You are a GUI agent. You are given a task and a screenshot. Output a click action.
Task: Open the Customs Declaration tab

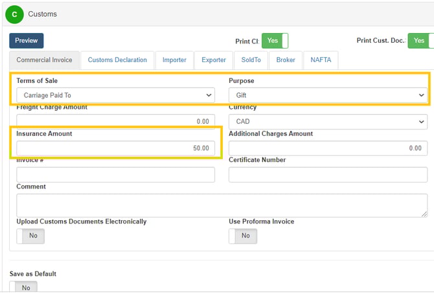tap(117, 60)
